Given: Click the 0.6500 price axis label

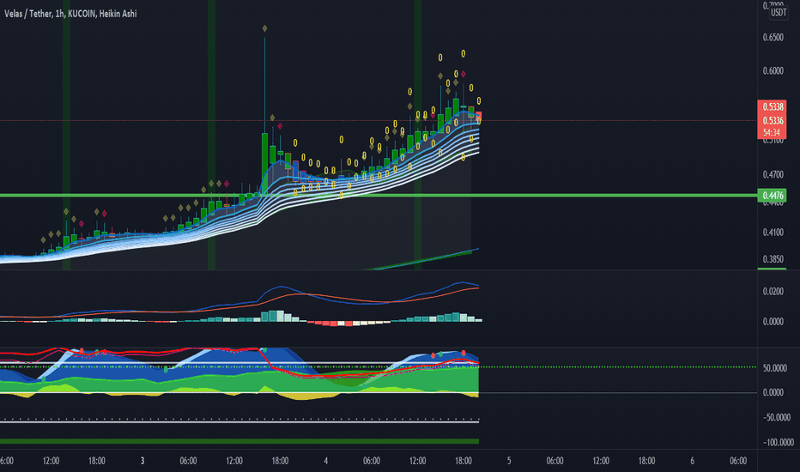Looking at the screenshot, I should point(773,37).
